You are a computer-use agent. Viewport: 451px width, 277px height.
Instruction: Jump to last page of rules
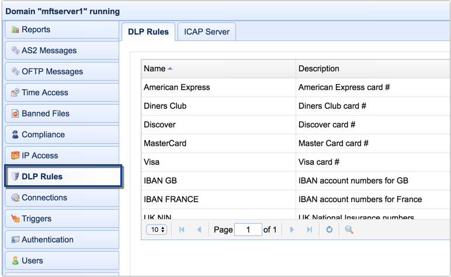tap(310, 230)
